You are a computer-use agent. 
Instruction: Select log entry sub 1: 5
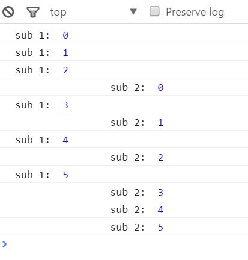[x=124, y=175]
